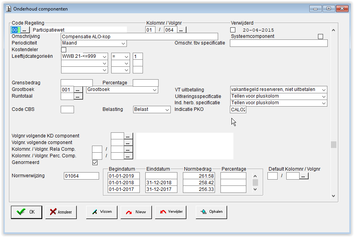Viewport: 354px width, 237px height.
Task: Click the empty Einddatum cell for 01-01-2019 row
Action: coord(161,176)
